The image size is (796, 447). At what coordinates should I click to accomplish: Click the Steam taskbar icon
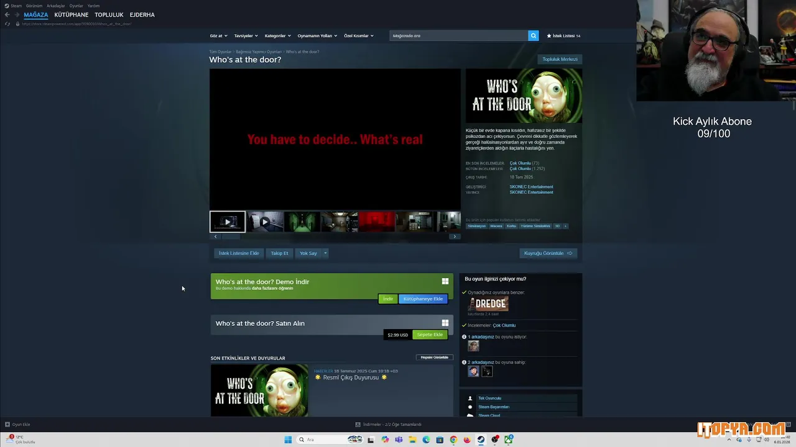(481, 440)
